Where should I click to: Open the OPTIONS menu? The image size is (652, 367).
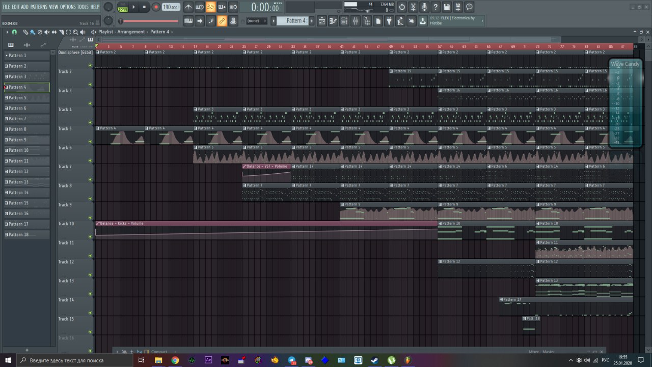click(x=68, y=7)
